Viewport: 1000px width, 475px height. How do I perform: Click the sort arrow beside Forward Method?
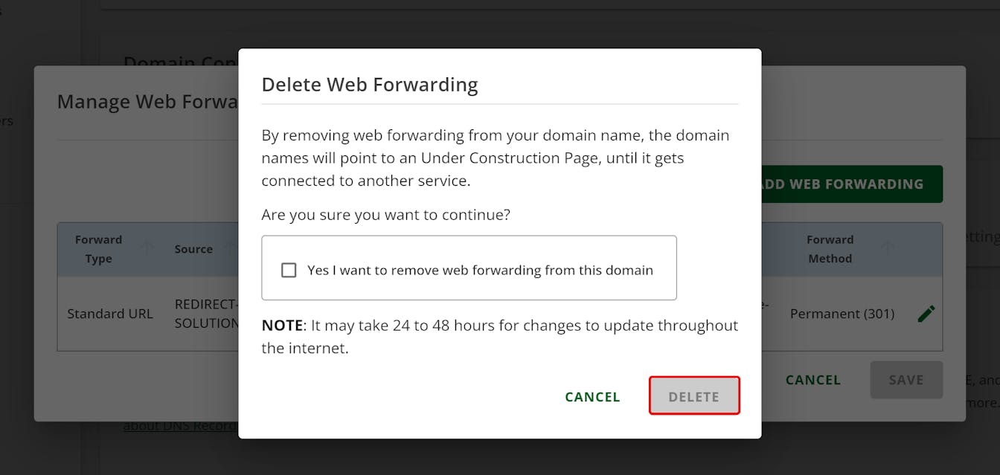point(887,248)
